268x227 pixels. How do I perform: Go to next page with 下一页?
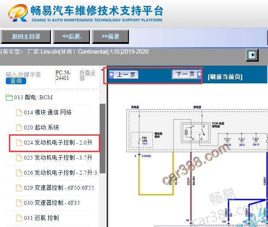click(186, 74)
